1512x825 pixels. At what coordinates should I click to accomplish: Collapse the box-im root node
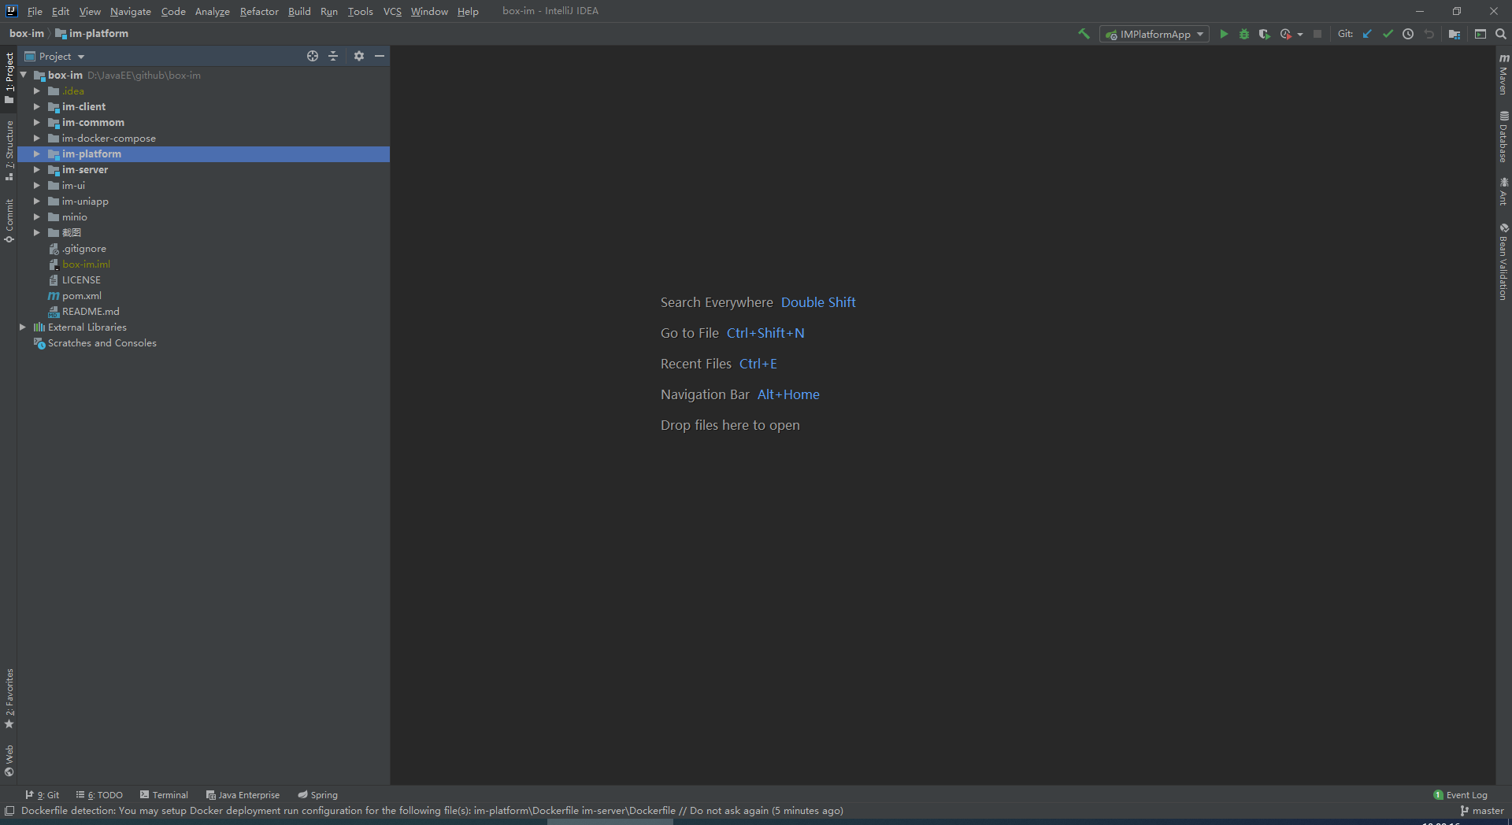(24, 75)
